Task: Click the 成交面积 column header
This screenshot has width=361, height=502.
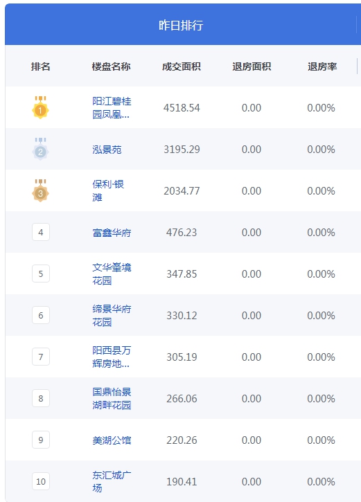Action: (182, 66)
